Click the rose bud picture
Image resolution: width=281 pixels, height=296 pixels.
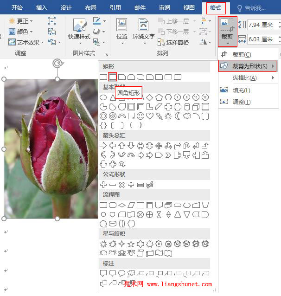pyautogui.click(x=51, y=149)
